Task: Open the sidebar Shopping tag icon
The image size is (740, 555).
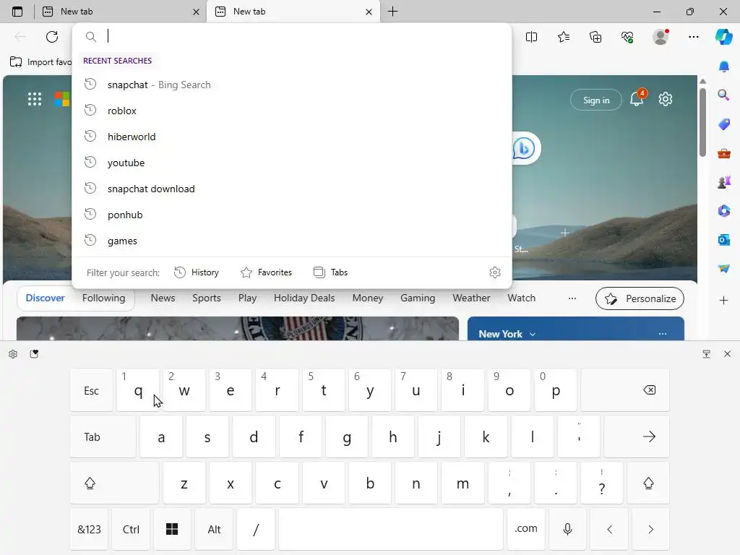Action: (x=724, y=124)
